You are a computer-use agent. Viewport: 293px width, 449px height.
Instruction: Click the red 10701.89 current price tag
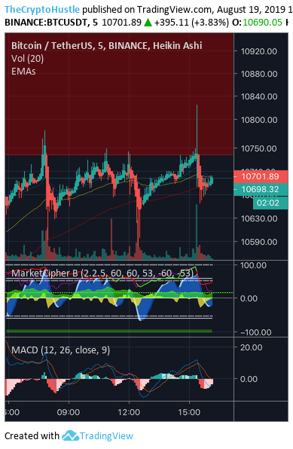coord(261,176)
